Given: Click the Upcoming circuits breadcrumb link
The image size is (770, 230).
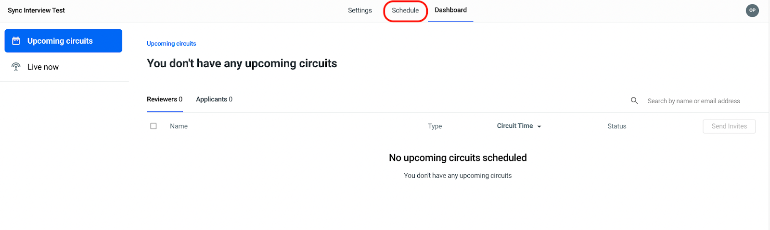Looking at the screenshot, I should 171,44.
